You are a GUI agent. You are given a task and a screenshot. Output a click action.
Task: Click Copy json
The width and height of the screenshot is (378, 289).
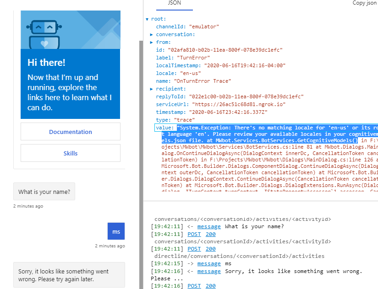coord(364,3)
